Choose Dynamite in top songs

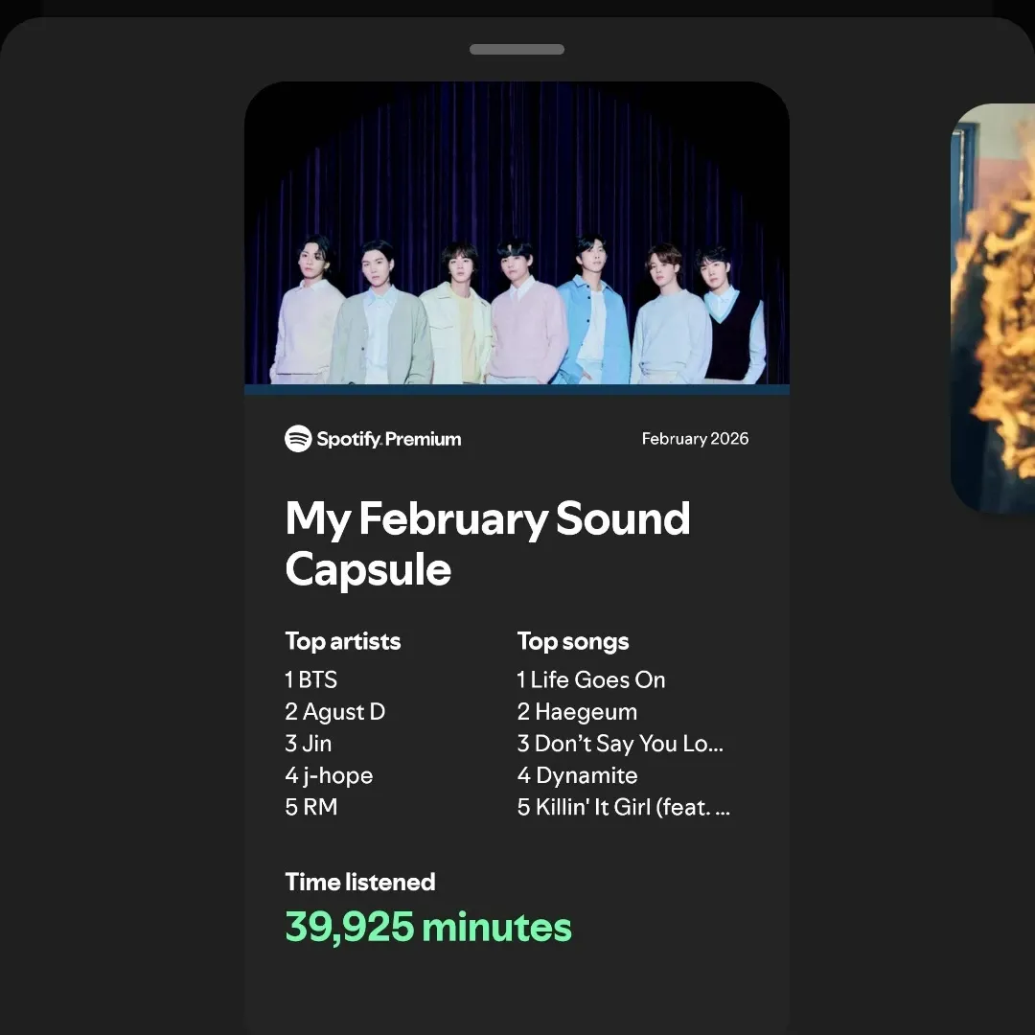(x=577, y=775)
